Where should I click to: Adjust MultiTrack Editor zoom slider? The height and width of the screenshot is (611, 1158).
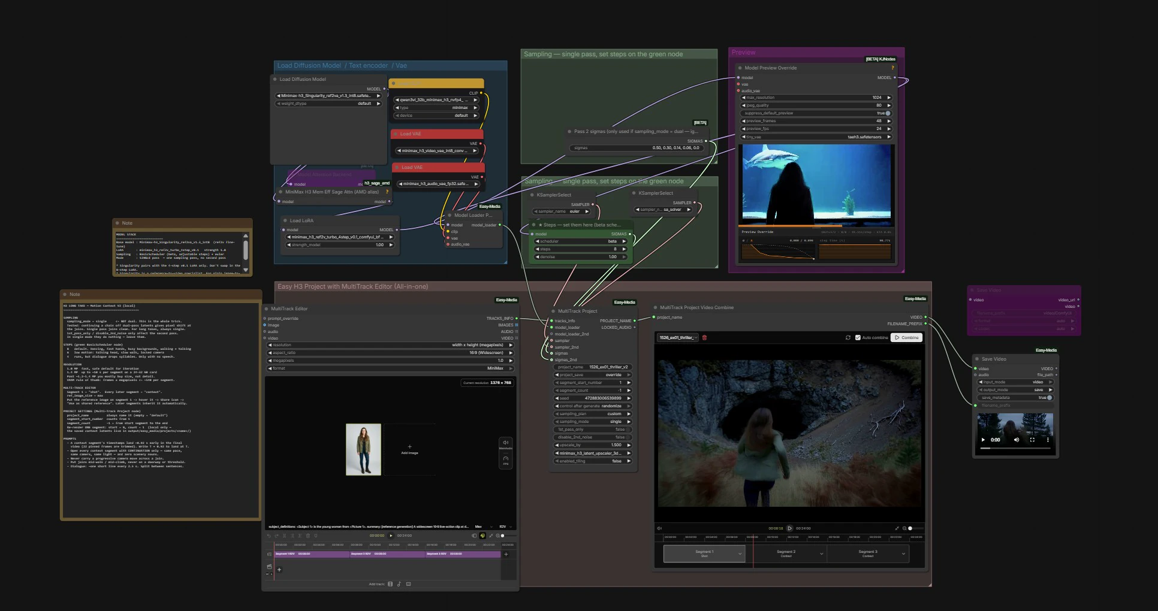(509, 536)
